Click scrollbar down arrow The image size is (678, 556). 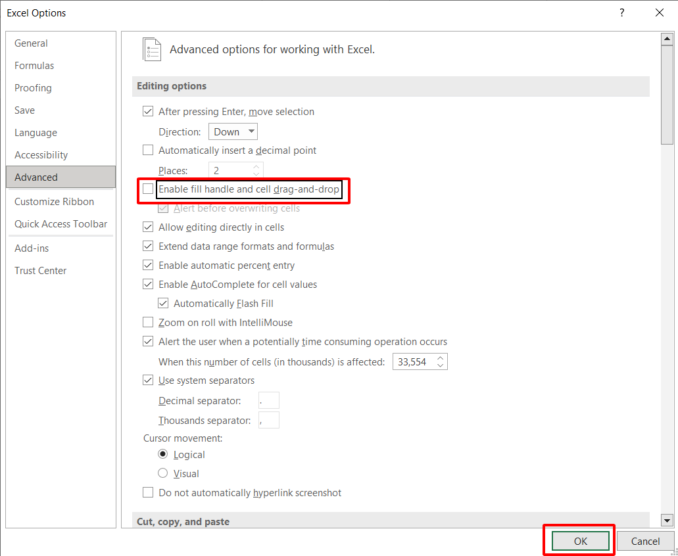tap(667, 521)
